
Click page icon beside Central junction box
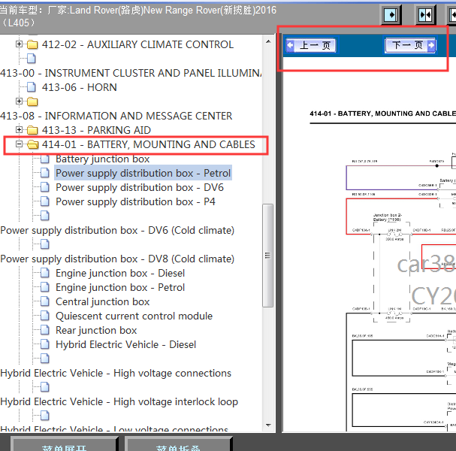pyautogui.click(x=45, y=301)
